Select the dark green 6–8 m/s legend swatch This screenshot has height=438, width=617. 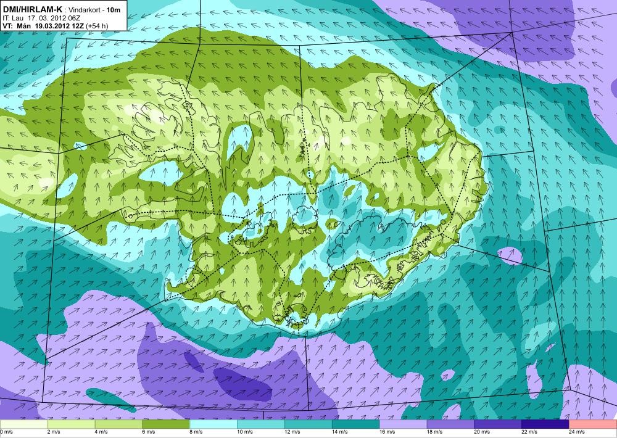(x=166, y=424)
